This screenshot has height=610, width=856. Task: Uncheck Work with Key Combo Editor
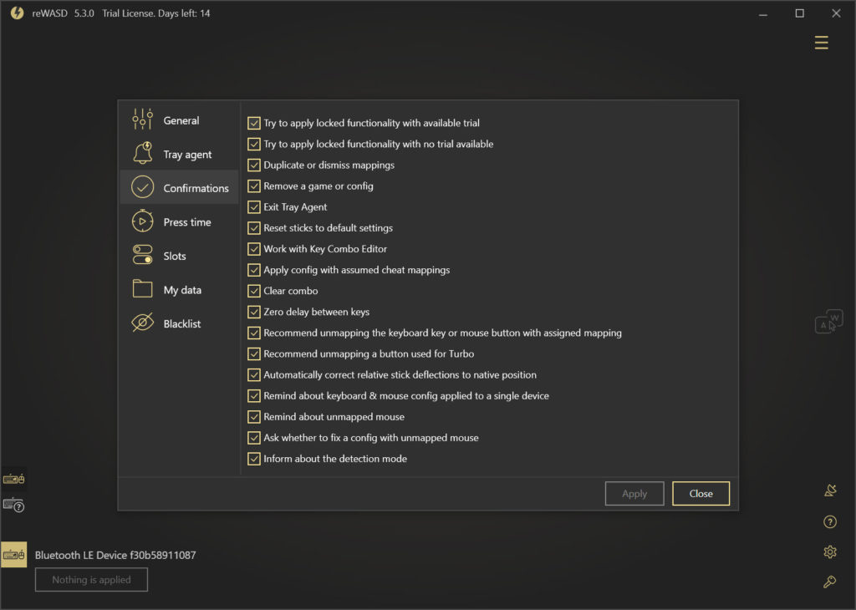coord(254,249)
